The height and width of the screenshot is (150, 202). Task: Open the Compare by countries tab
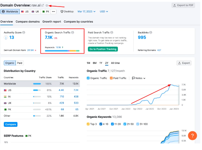coord(78,21)
